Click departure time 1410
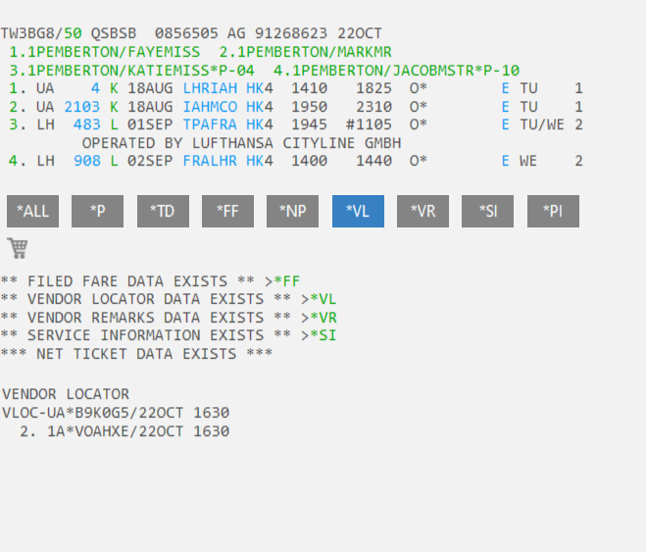 click(x=310, y=88)
